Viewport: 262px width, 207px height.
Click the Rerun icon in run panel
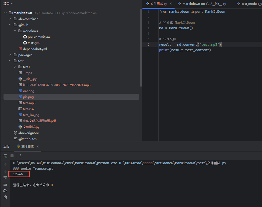5,156
